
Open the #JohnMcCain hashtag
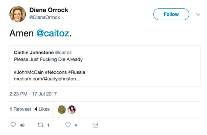coord(27,72)
